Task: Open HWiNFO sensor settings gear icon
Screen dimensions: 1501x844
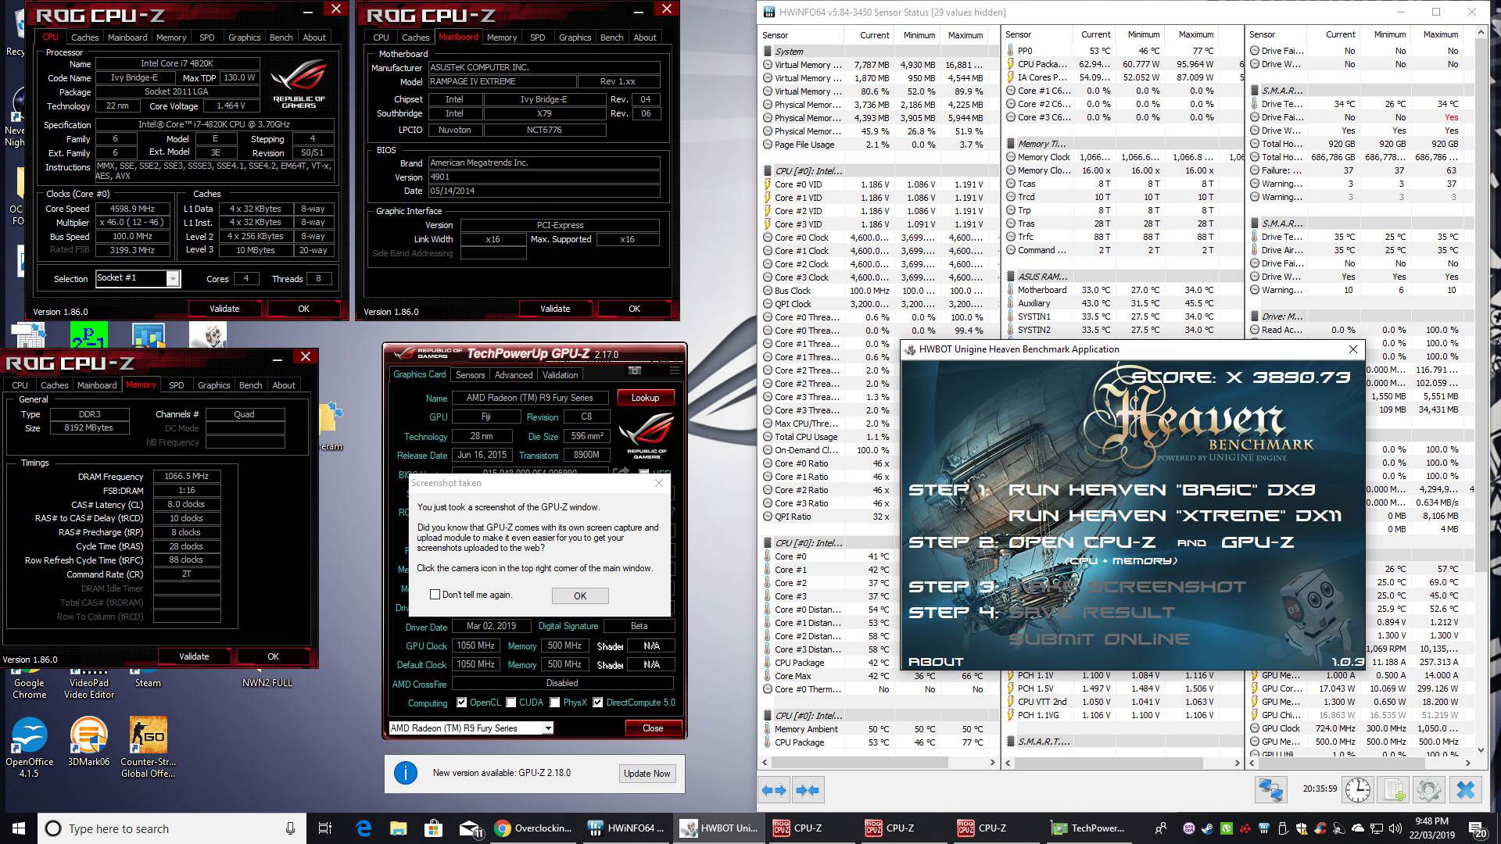Action: (1428, 790)
